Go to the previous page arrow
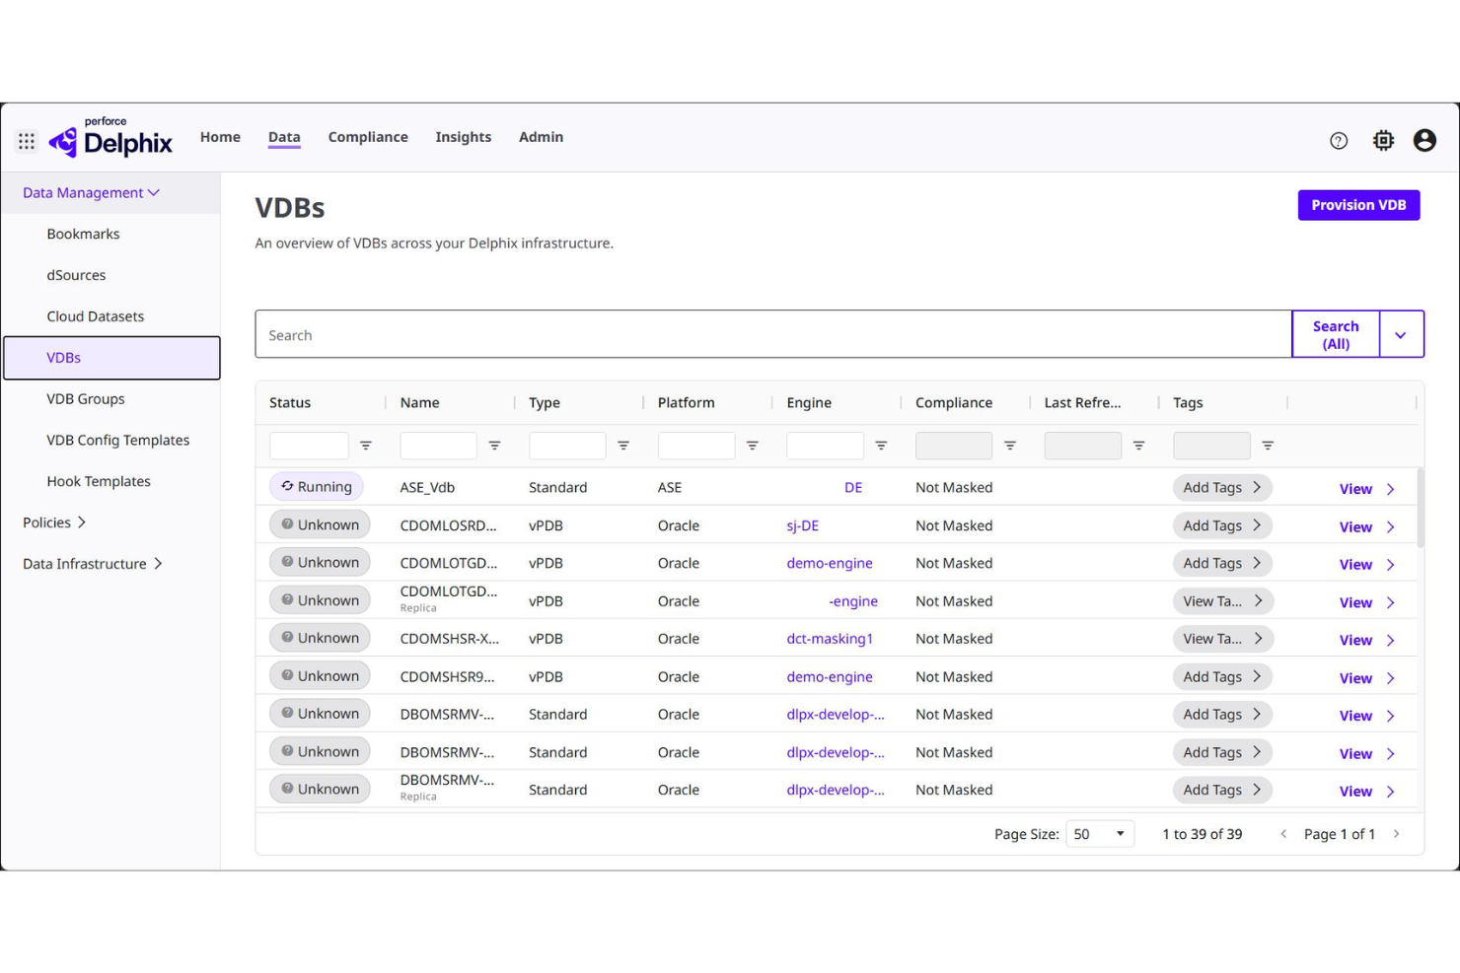 tap(1283, 834)
